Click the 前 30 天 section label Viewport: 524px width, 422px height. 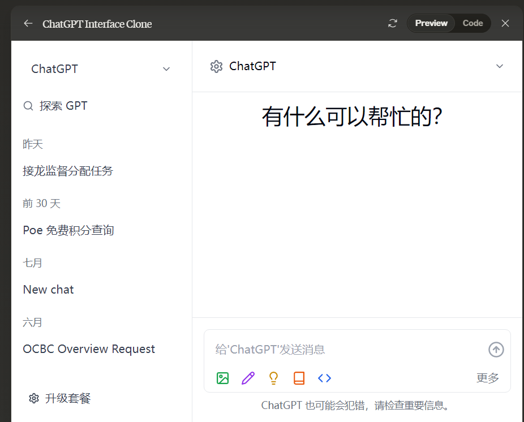(x=41, y=204)
